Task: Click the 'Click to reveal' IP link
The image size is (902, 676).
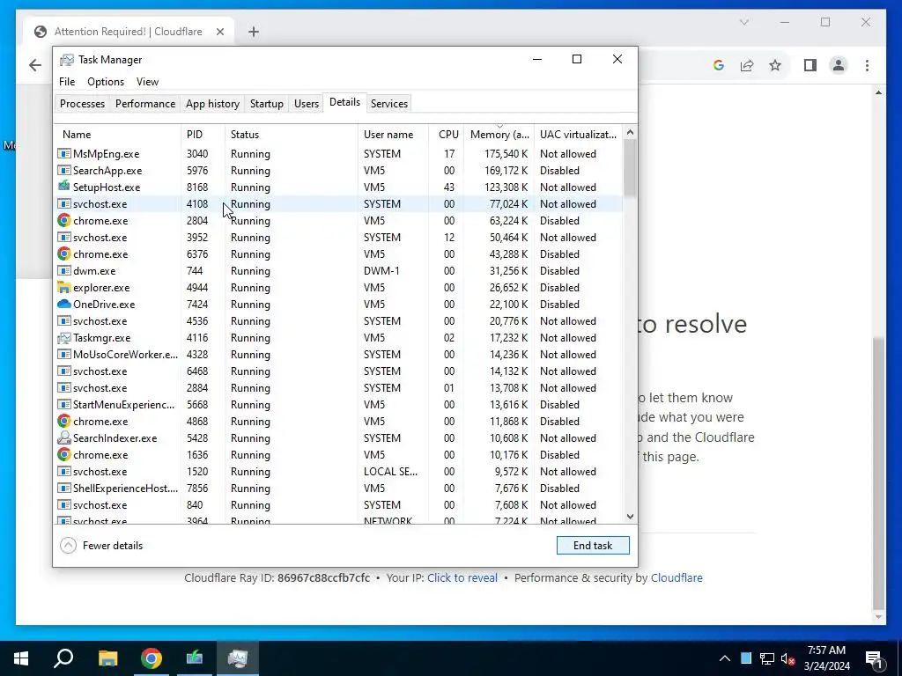Action: pos(462,577)
